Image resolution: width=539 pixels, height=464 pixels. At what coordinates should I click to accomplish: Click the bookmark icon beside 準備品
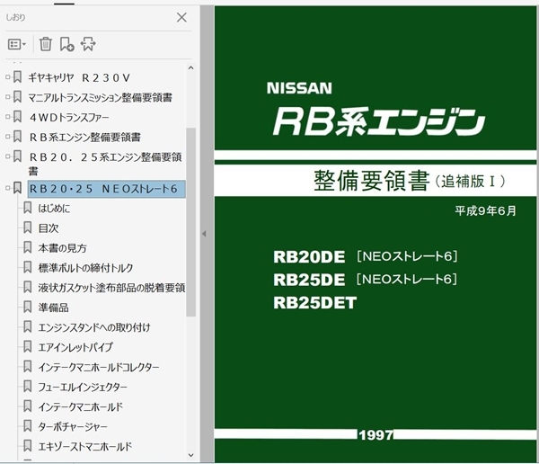[28, 307]
